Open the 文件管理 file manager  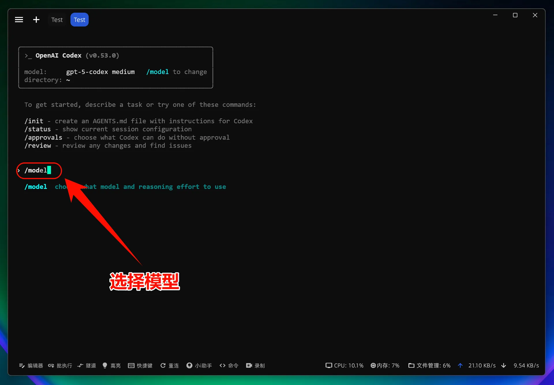[429, 365]
